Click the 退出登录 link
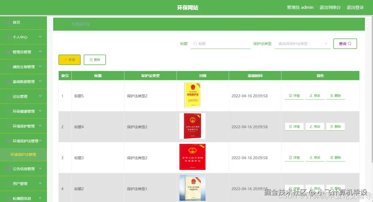 (355, 7)
